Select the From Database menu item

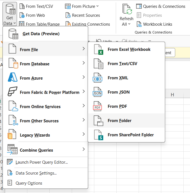45,63
